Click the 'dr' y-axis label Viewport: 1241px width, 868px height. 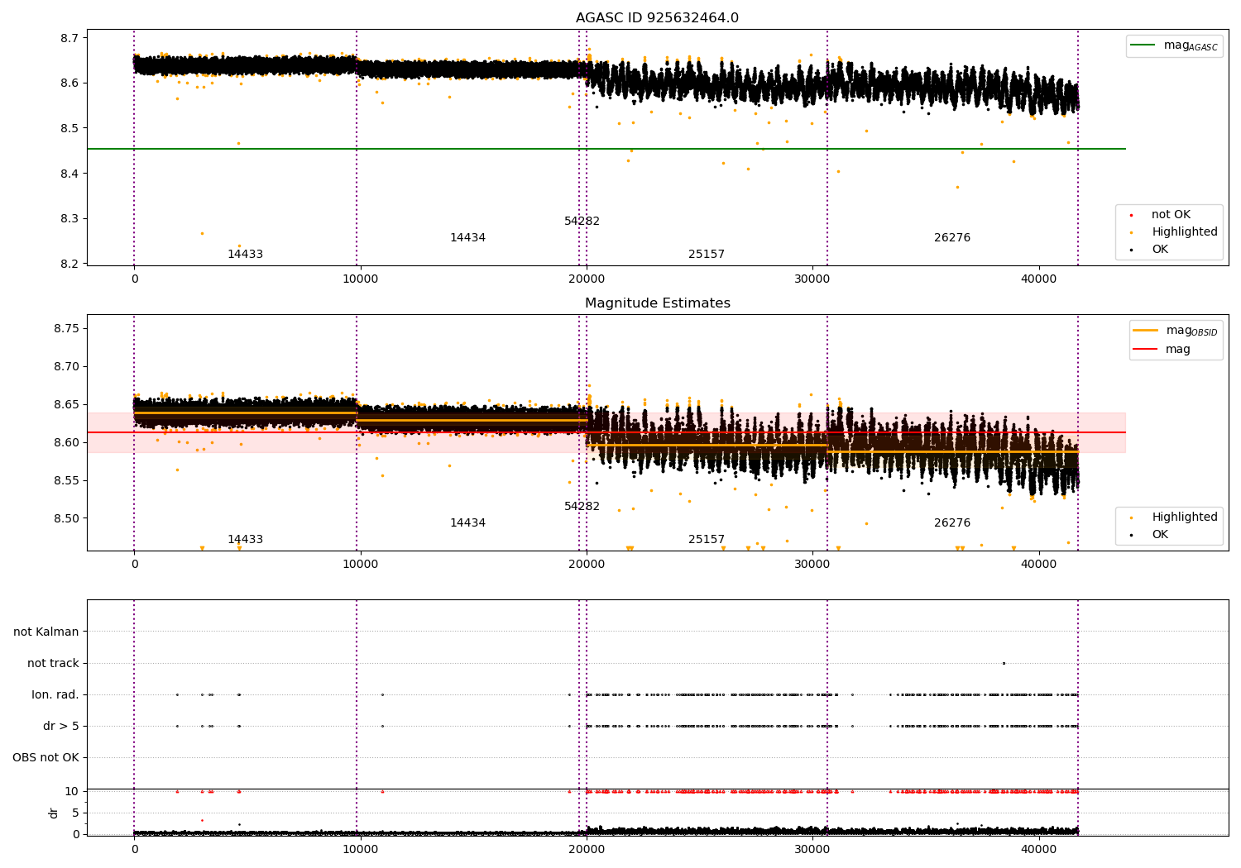pos(54,813)
